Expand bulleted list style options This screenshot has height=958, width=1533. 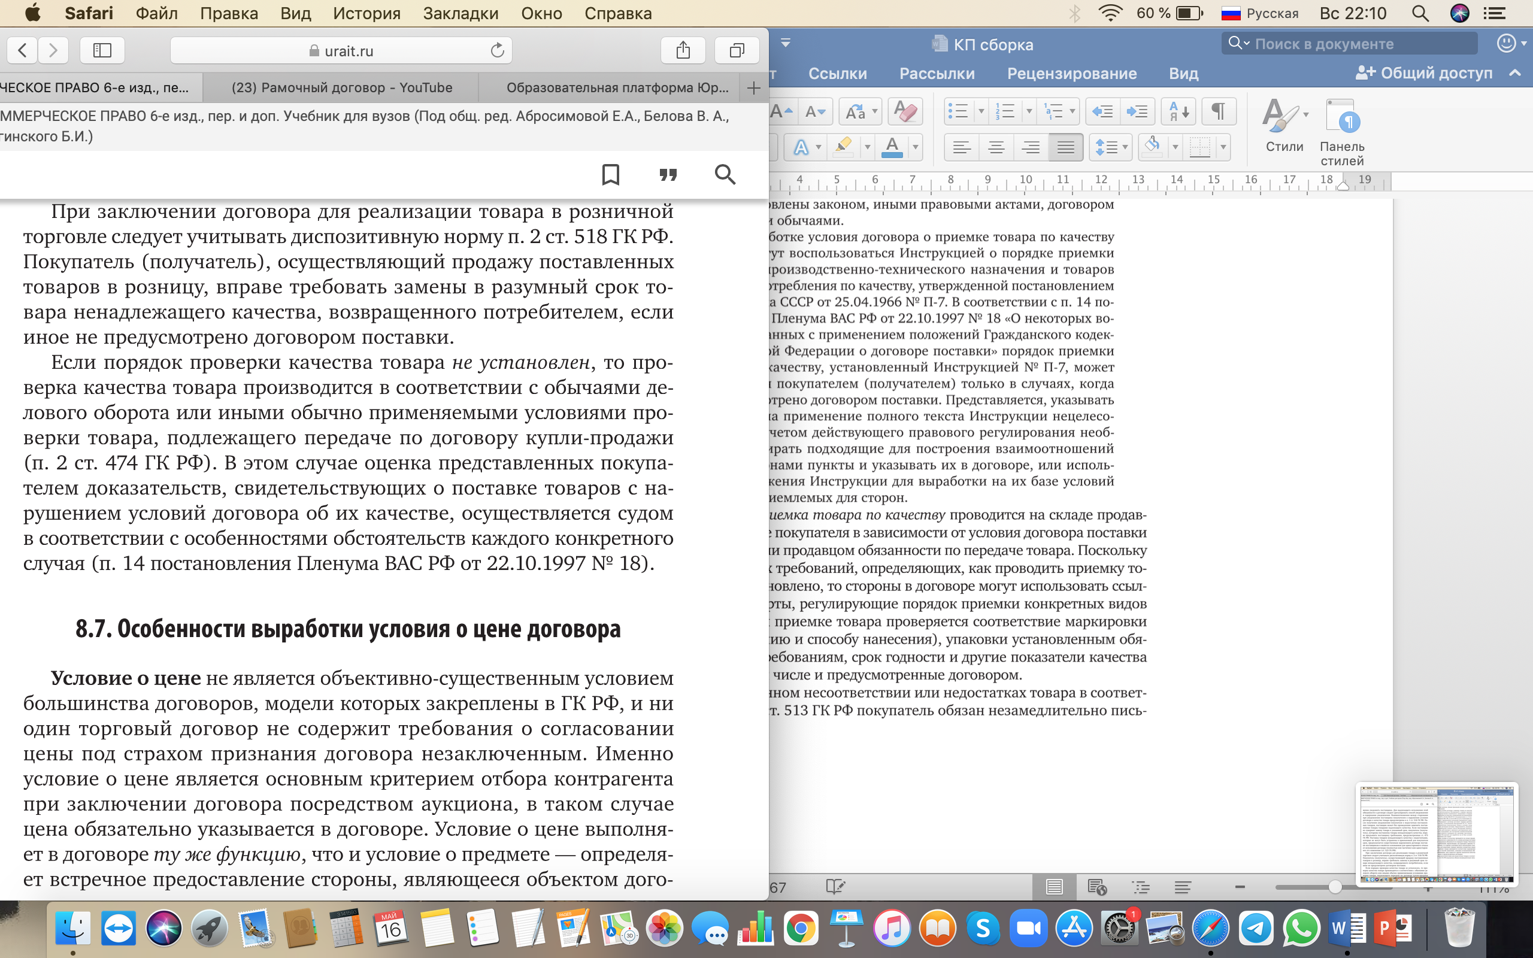point(981,111)
